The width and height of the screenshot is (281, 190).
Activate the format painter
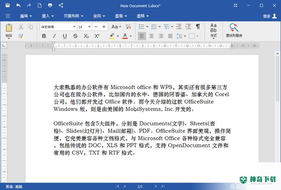(21, 36)
